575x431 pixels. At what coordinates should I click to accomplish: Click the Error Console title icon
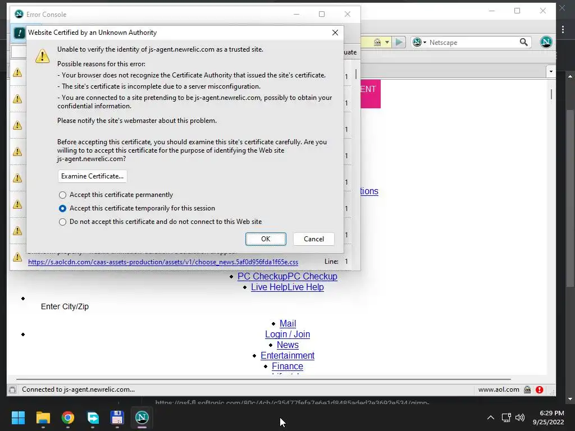pyautogui.click(x=19, y=14)
